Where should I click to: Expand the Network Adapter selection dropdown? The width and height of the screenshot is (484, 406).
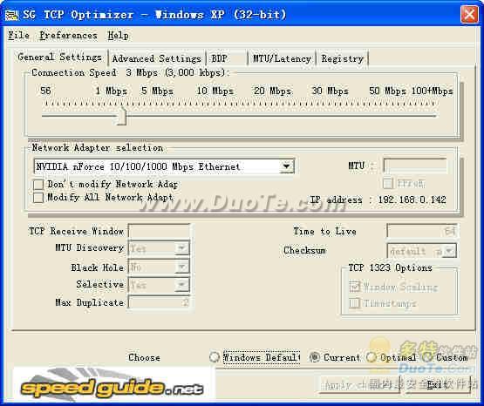(287, 166)
